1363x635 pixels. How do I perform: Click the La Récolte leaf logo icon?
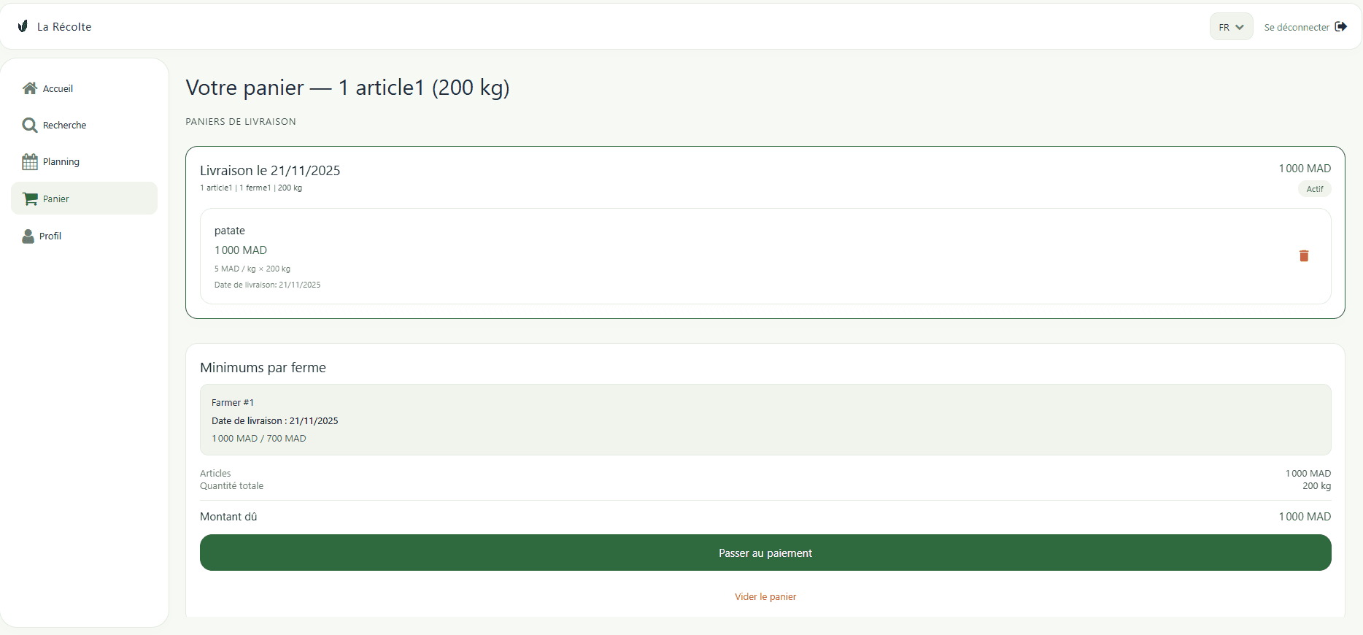click(x=23, y=26)
